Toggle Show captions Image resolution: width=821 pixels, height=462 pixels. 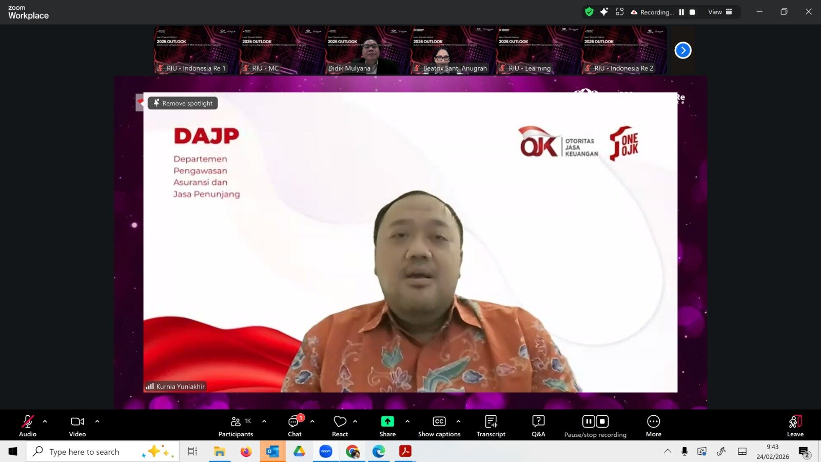439,426
